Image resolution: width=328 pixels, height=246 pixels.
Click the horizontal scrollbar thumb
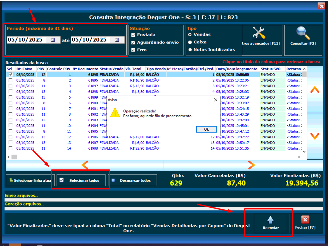(x=14, y=157)
